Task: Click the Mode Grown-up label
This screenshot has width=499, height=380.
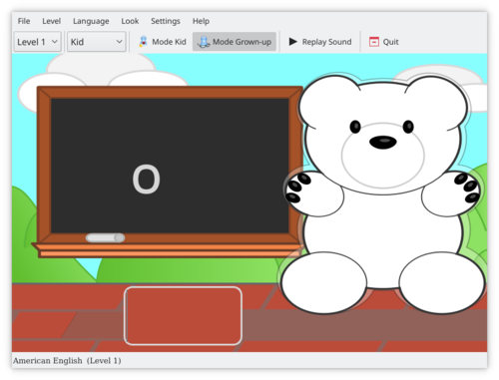Action: pyautogui.click(x=242, y=42)
